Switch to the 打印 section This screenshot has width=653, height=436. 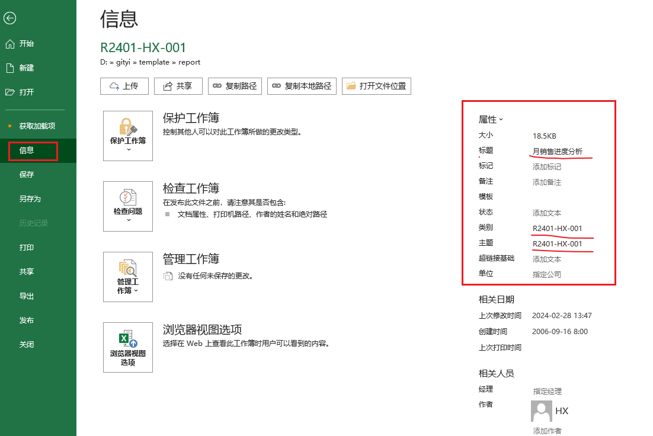pos(27,246)
